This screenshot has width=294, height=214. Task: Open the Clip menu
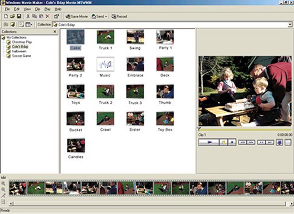click(x=38, y=9)
